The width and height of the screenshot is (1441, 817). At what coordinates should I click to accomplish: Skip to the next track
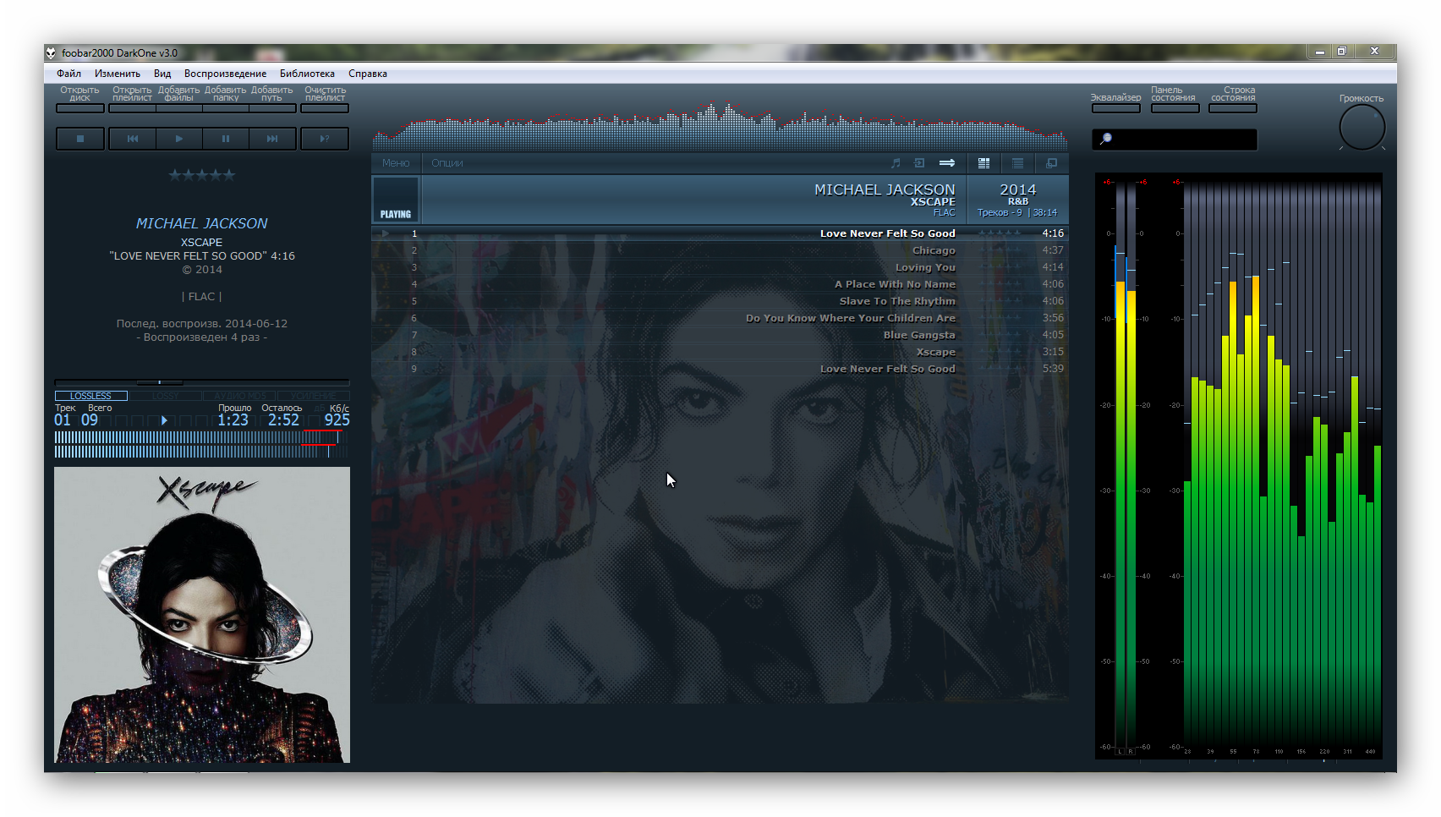click(272, 139)
